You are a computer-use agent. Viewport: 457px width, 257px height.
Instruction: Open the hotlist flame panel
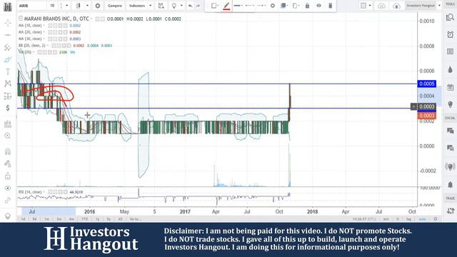[450, 69]
